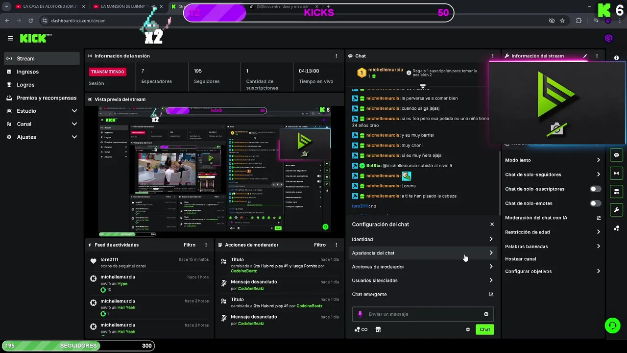Select Ingresos in the sidebar
The image size is (627, 353).
(42, 72)
